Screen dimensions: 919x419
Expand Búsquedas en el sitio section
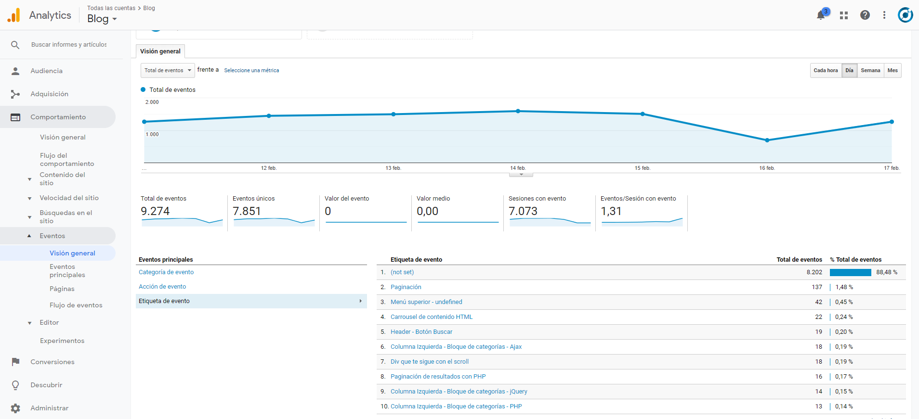tap(30, 217)
